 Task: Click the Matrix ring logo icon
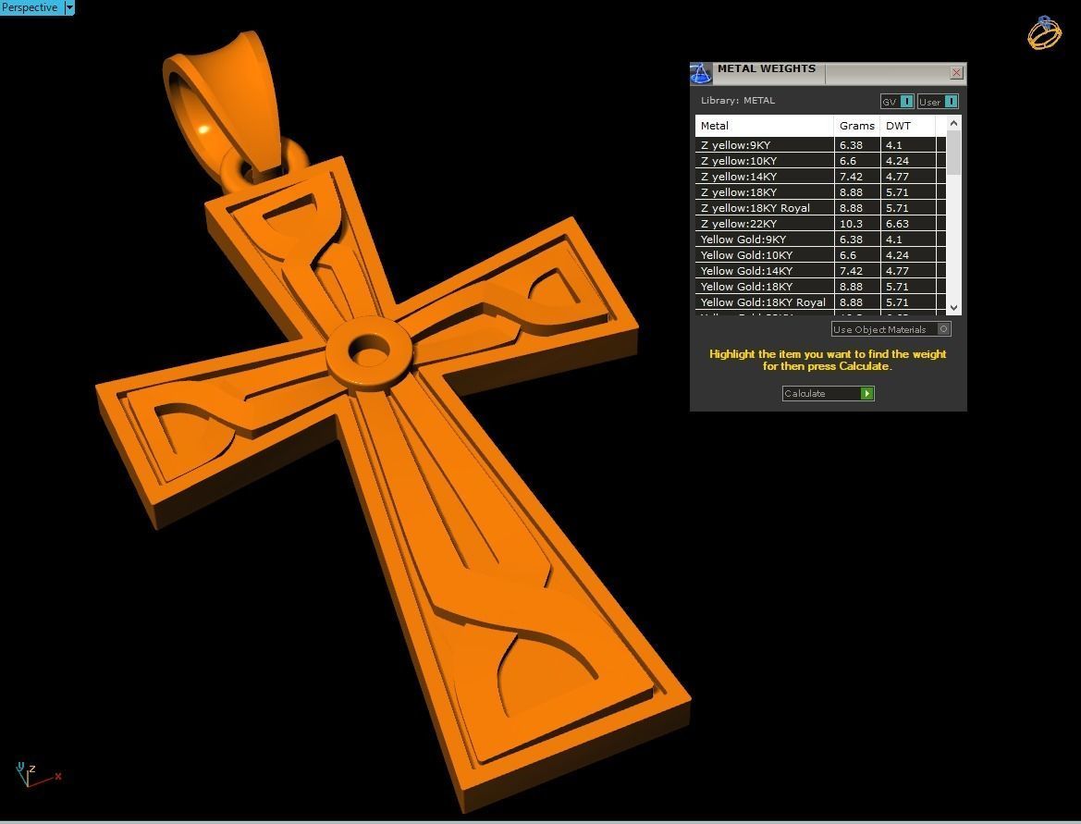click(x=1044, y=32)
